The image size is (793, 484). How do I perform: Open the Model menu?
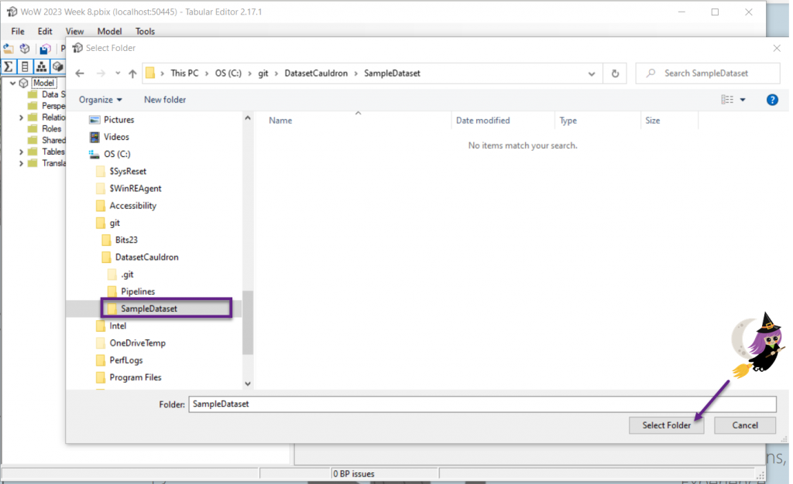tap(109, 31)
